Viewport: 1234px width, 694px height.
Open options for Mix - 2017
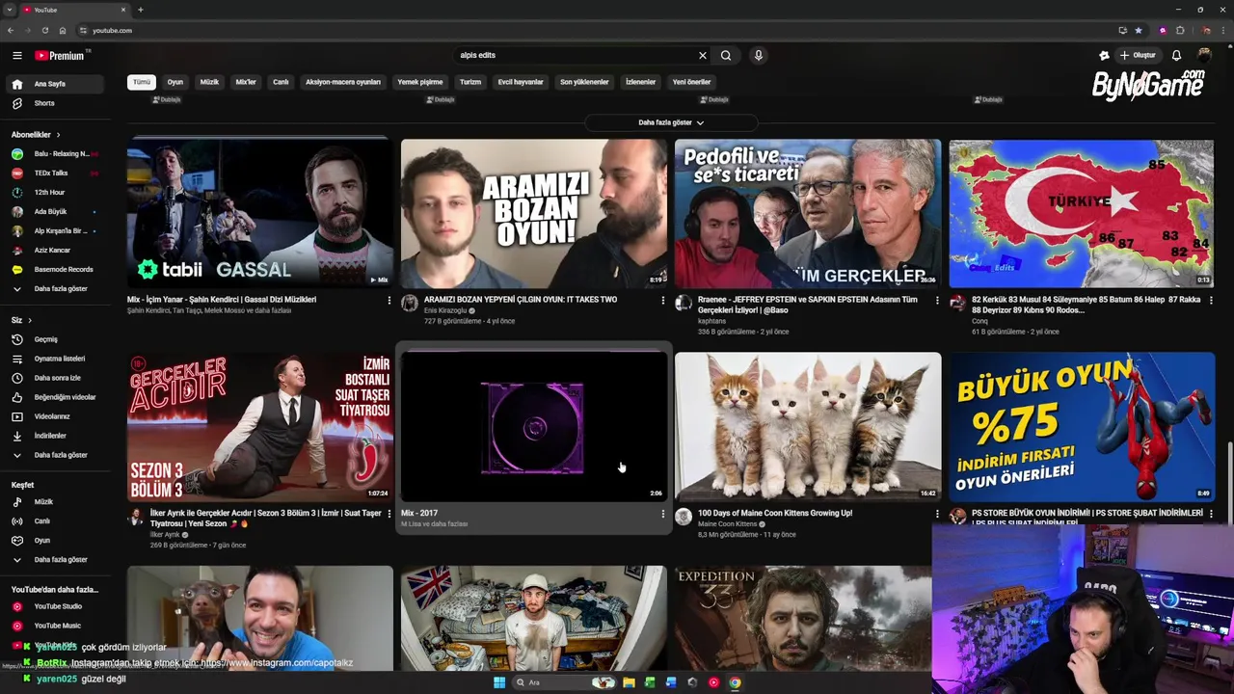point(663,515)
